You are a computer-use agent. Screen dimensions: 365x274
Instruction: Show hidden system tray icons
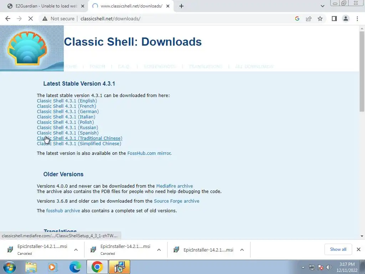tap(303, 267)
